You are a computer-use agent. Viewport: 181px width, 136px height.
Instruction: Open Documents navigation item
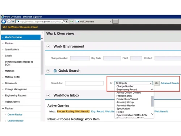(x=11, y=83)
